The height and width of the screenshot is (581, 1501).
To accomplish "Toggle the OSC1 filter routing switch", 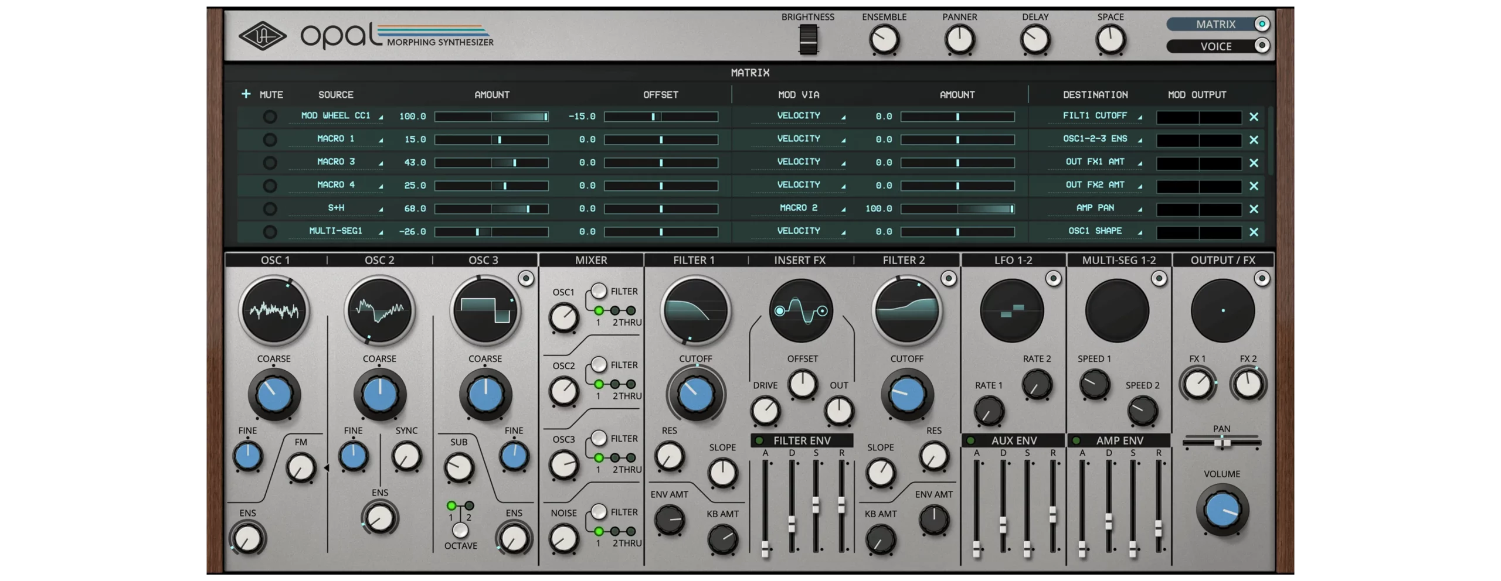I will [x=599, y=291].
